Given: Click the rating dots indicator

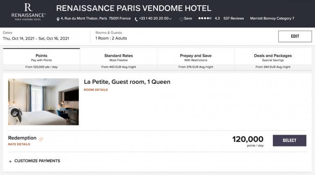Looking at the screenshot, I should tap(205, 18).
